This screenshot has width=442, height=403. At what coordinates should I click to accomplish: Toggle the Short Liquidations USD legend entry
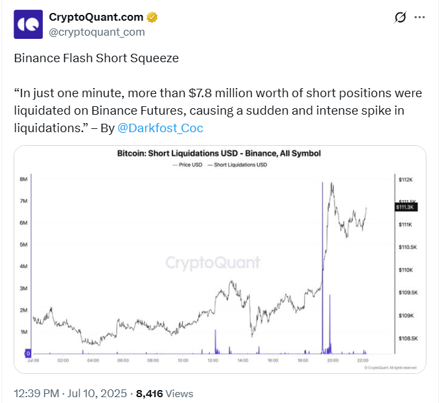pos(241,166)
